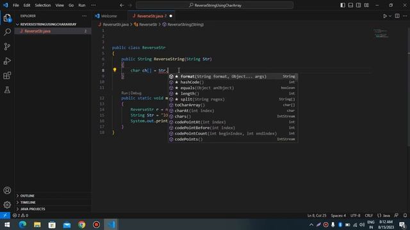Go back with navigation arrow
The height and width of the screenshot is (230, 410).
[122, 5]
